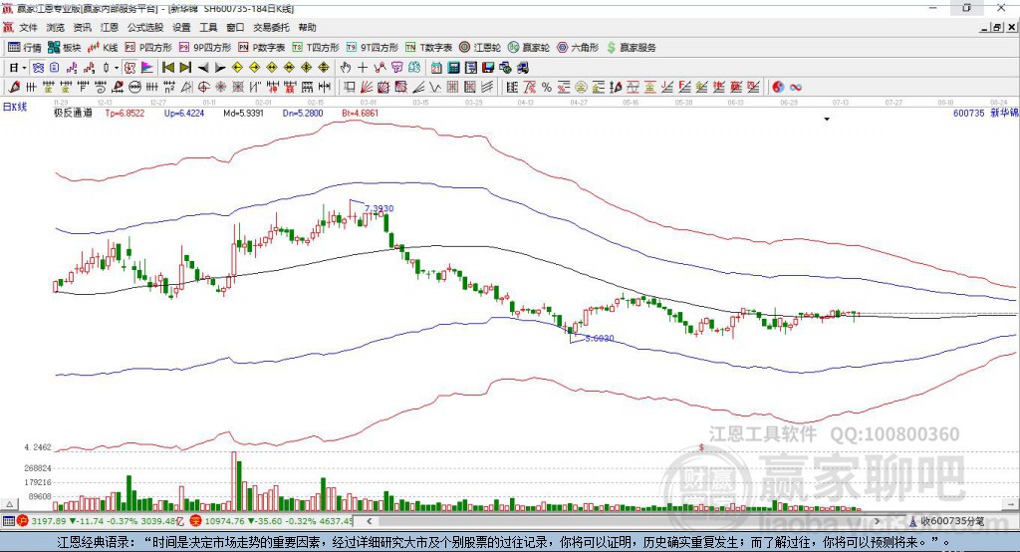The width and height of the screenshot is (1020, 552).
Task: Open the 9P四方形 tool
Action: pos(205,48)
